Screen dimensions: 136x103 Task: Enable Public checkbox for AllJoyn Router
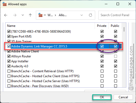(x=115, y=56)
